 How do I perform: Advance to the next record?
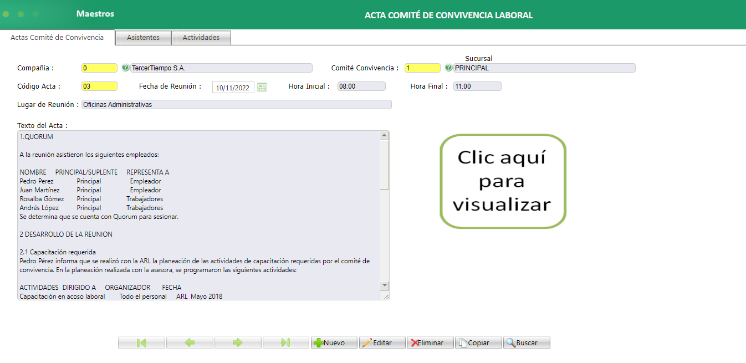tap(238, 342)
